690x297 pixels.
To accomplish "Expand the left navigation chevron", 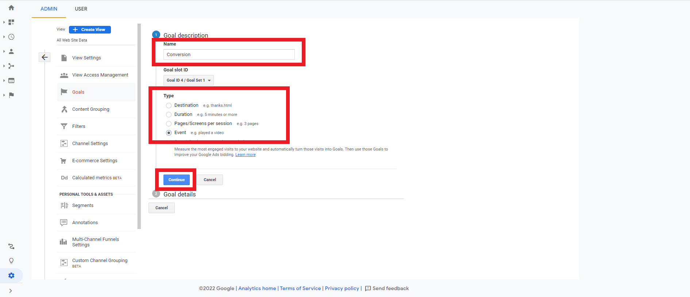I will [11, 291].
